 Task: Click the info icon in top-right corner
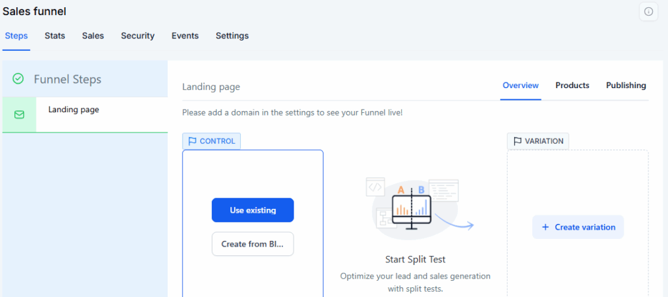coord(648,12)
